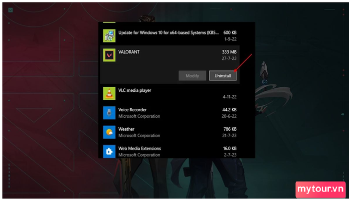This screenshot has height=202, width=349.
Task: Click the 20-6-22 install date
Action: coord(229,116)
